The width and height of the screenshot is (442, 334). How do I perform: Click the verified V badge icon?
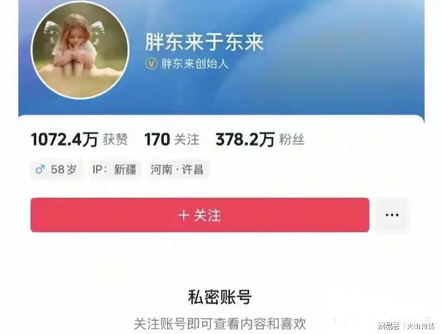[151, 64]
